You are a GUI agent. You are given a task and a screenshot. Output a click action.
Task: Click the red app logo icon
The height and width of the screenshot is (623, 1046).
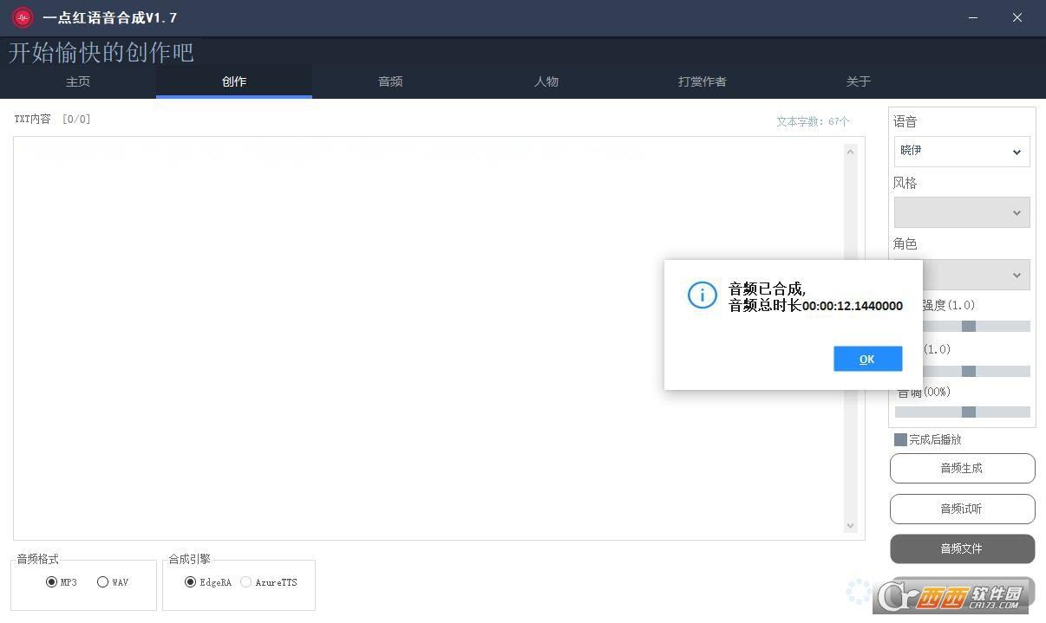pyautogui.click(x=23, y=17)
